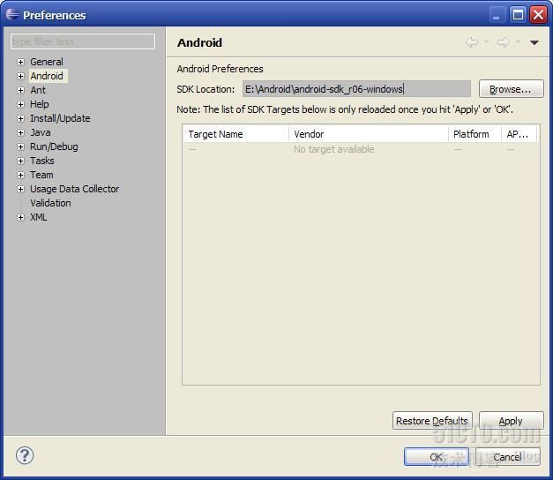553x480 pixels.
Task: Expand the Java tree node
Action: coord(21,132)
